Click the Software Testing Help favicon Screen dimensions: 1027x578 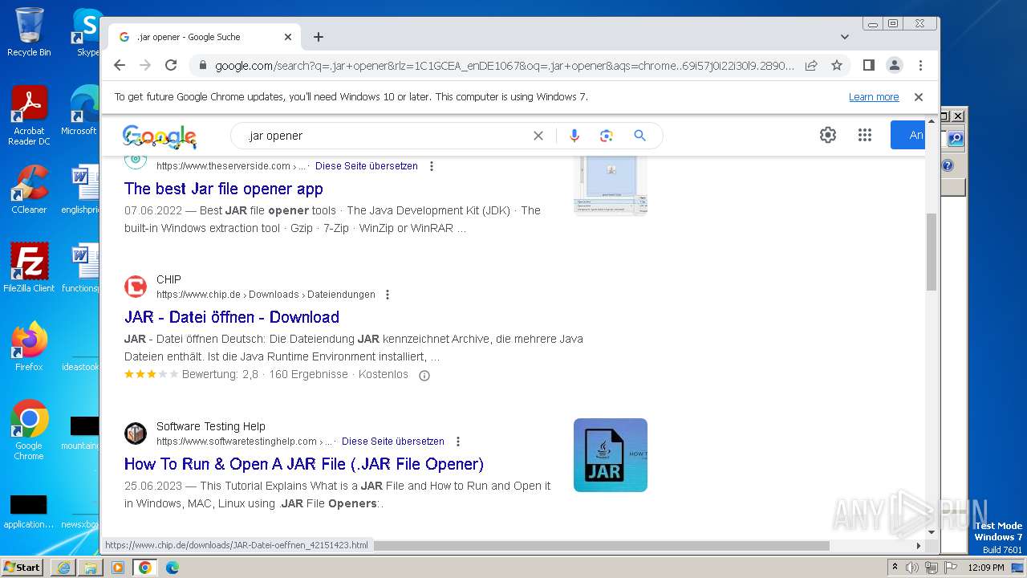136,433
